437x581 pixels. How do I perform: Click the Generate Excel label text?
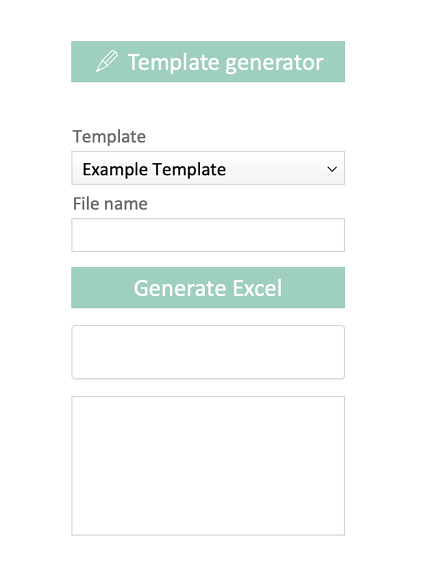click(208, 288)
